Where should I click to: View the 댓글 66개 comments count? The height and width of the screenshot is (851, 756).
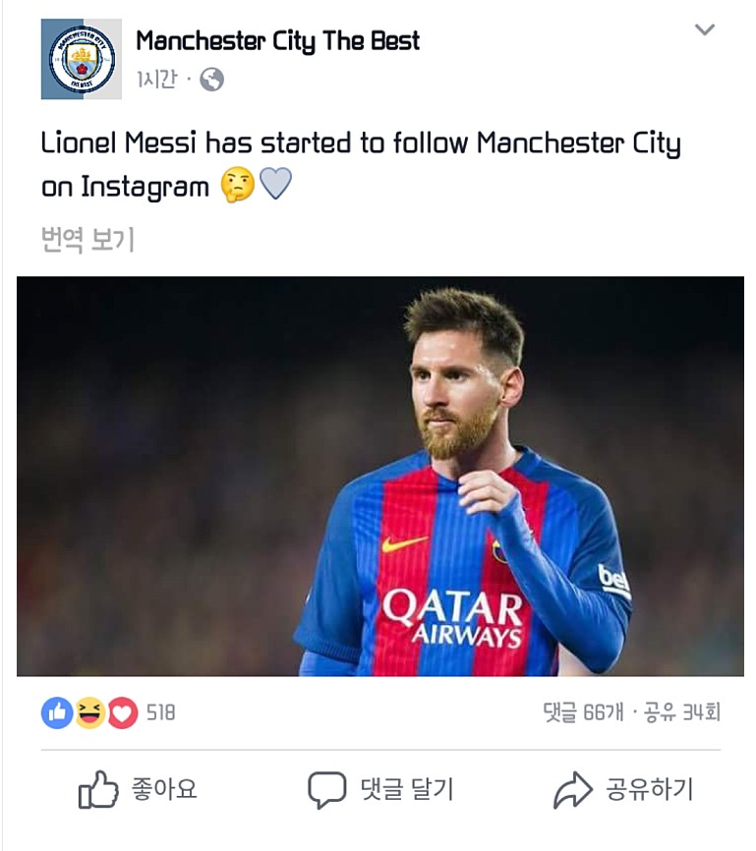[x=584, y=712]
